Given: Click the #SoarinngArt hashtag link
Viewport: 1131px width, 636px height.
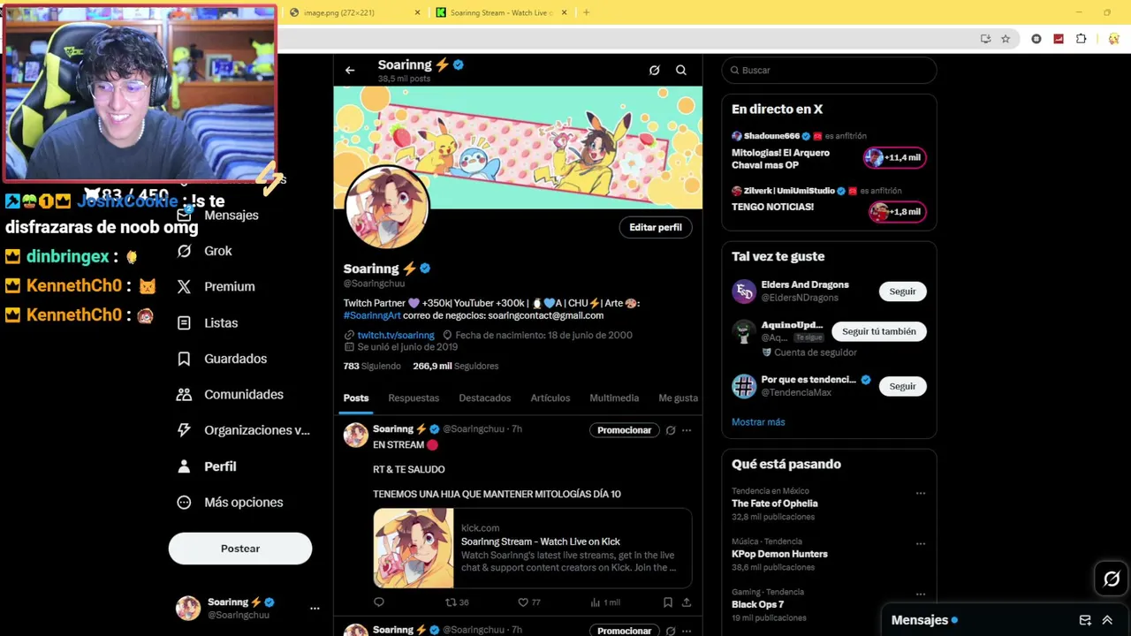Looking at the screenshot, I should [372, 315].
